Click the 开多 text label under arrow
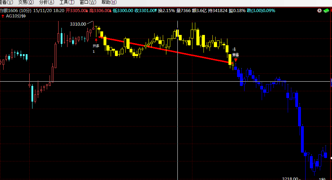The height and width of the screenshot is (180, 332). (96, 46)
